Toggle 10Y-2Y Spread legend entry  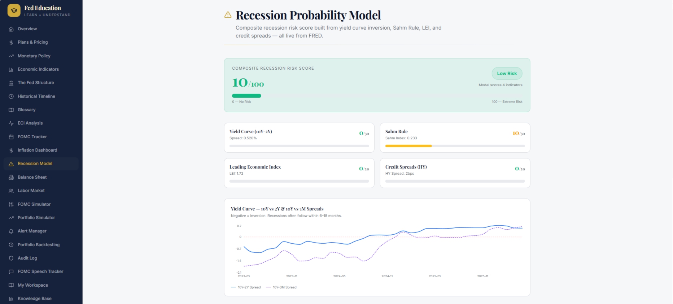[x=246, y=287]
